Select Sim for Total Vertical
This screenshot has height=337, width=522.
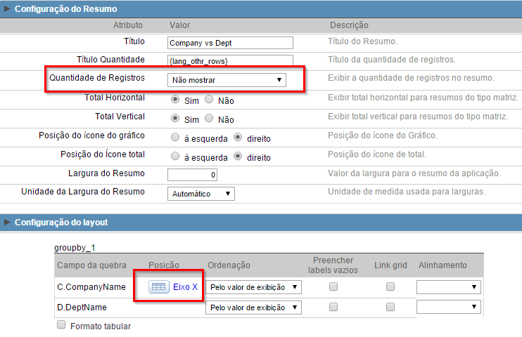tap(175, 119)
